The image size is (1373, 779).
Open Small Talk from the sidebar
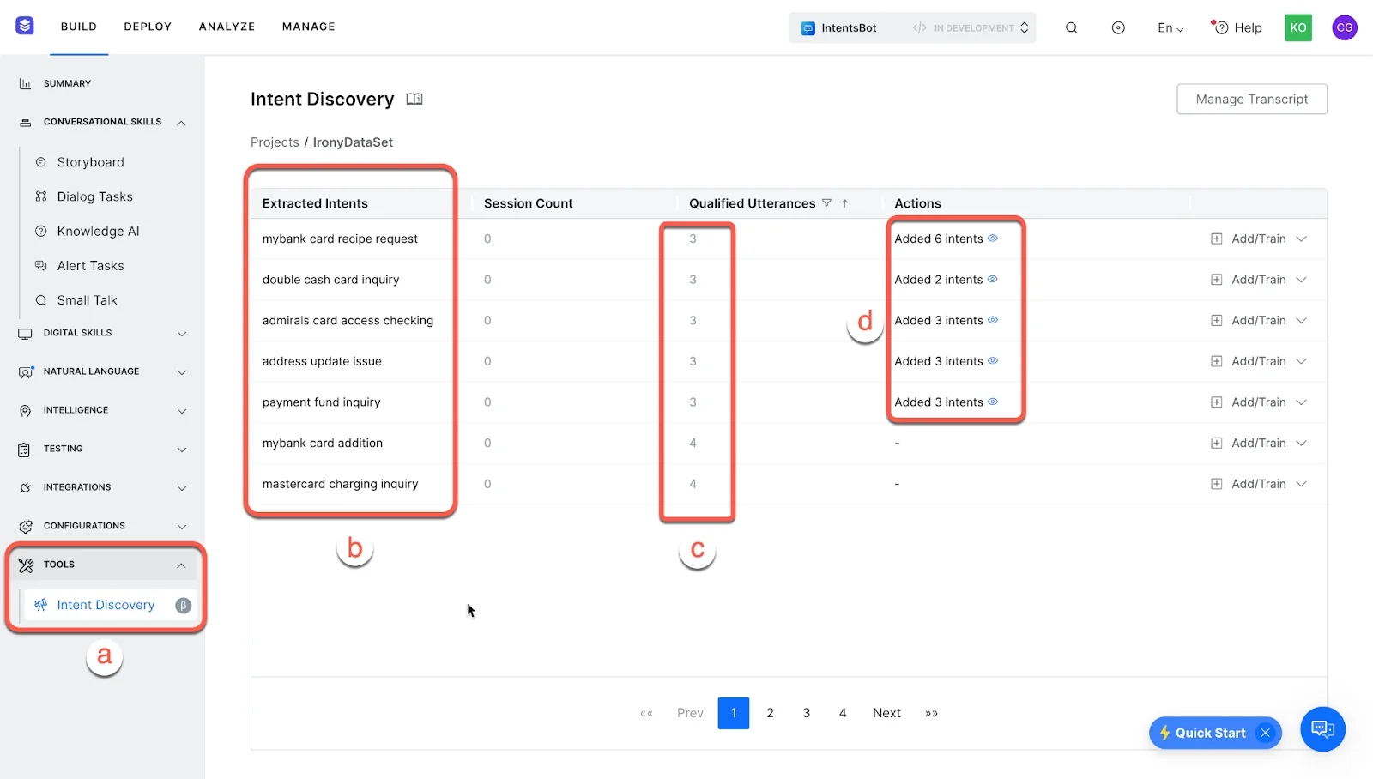[86, 299]
